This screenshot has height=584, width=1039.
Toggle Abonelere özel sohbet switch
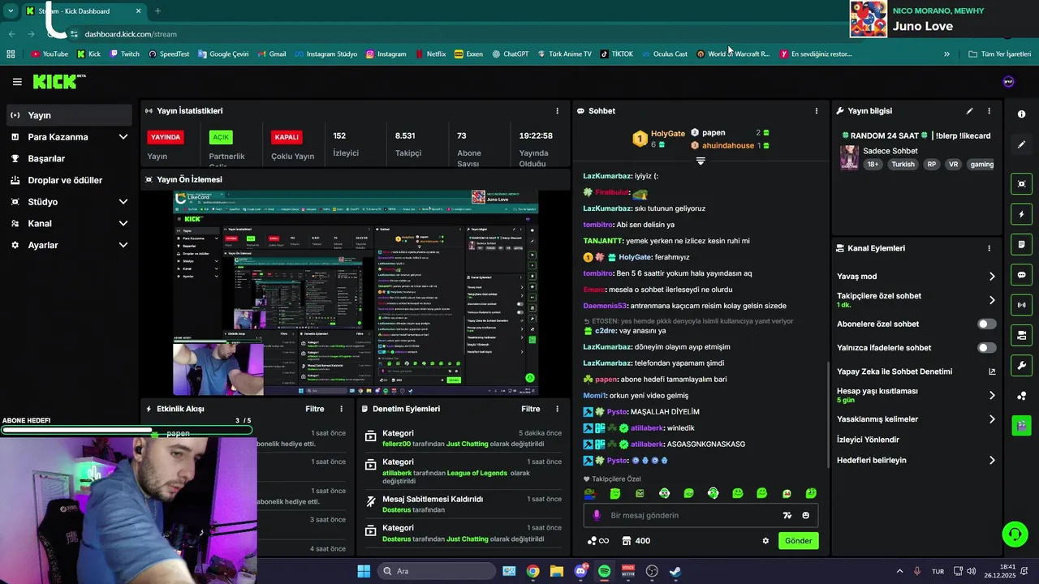(986, 324)
